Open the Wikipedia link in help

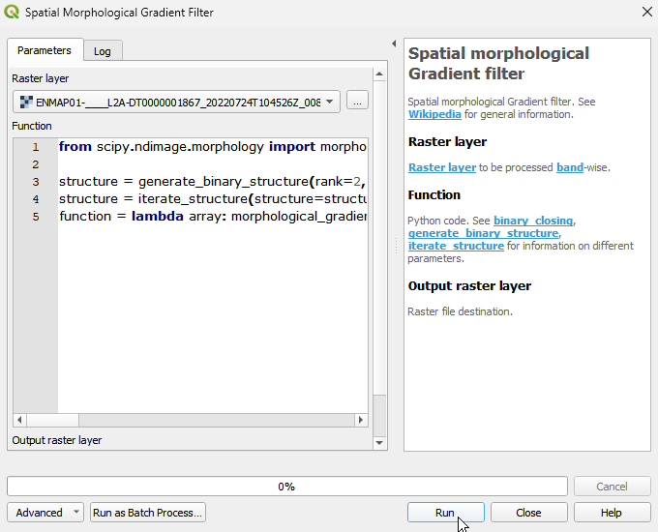(x=434, y=114)
